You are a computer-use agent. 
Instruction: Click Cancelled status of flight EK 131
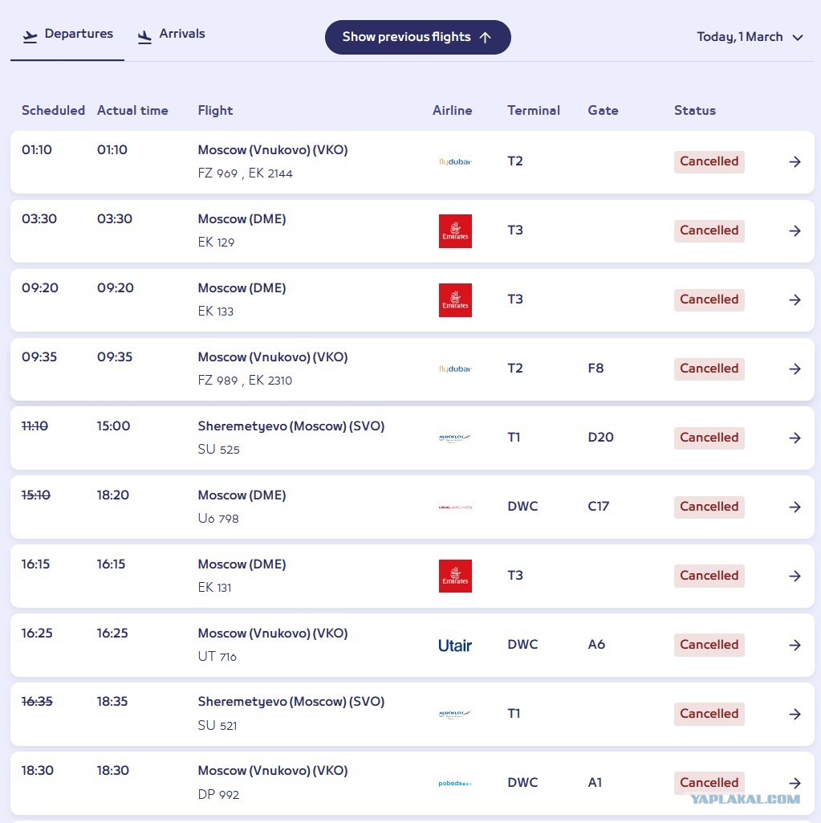[x=709, y=576]
